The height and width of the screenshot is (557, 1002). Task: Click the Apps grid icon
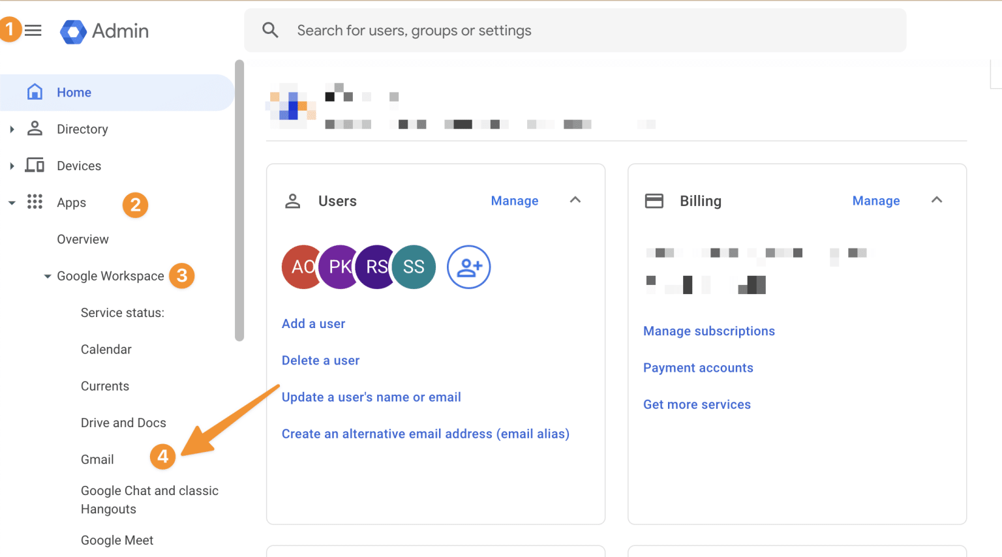click(35, 202)
